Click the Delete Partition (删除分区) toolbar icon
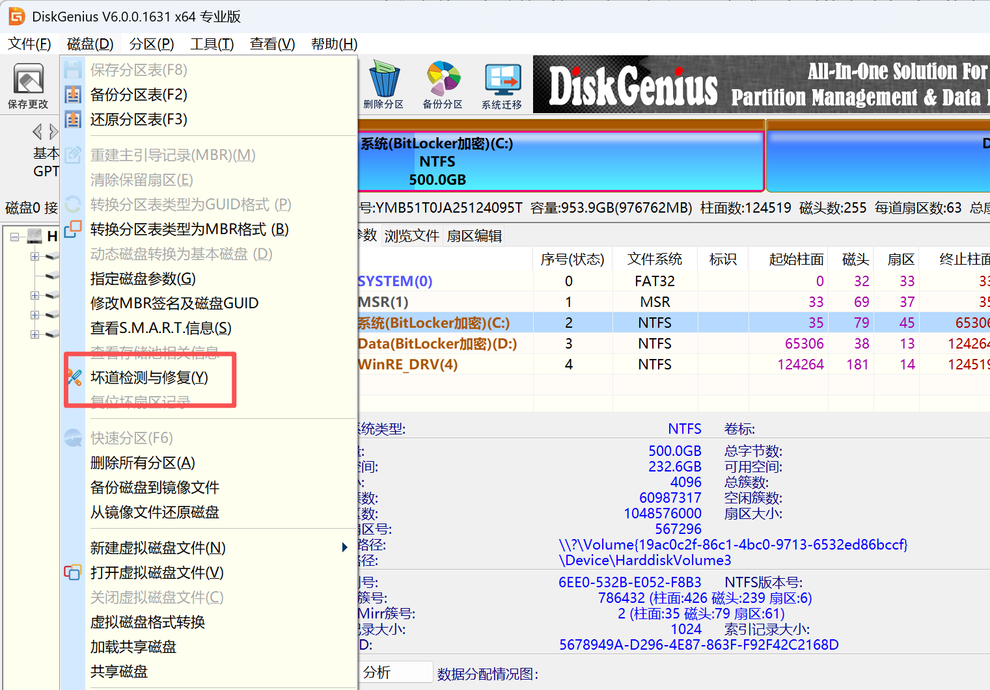 [383, 85]
